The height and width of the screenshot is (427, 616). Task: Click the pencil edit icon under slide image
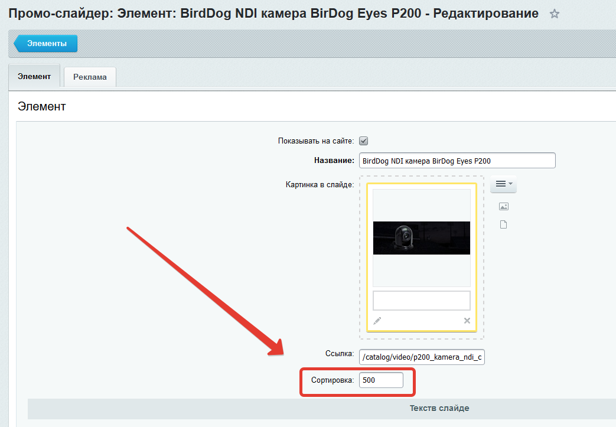coord(377,321)
